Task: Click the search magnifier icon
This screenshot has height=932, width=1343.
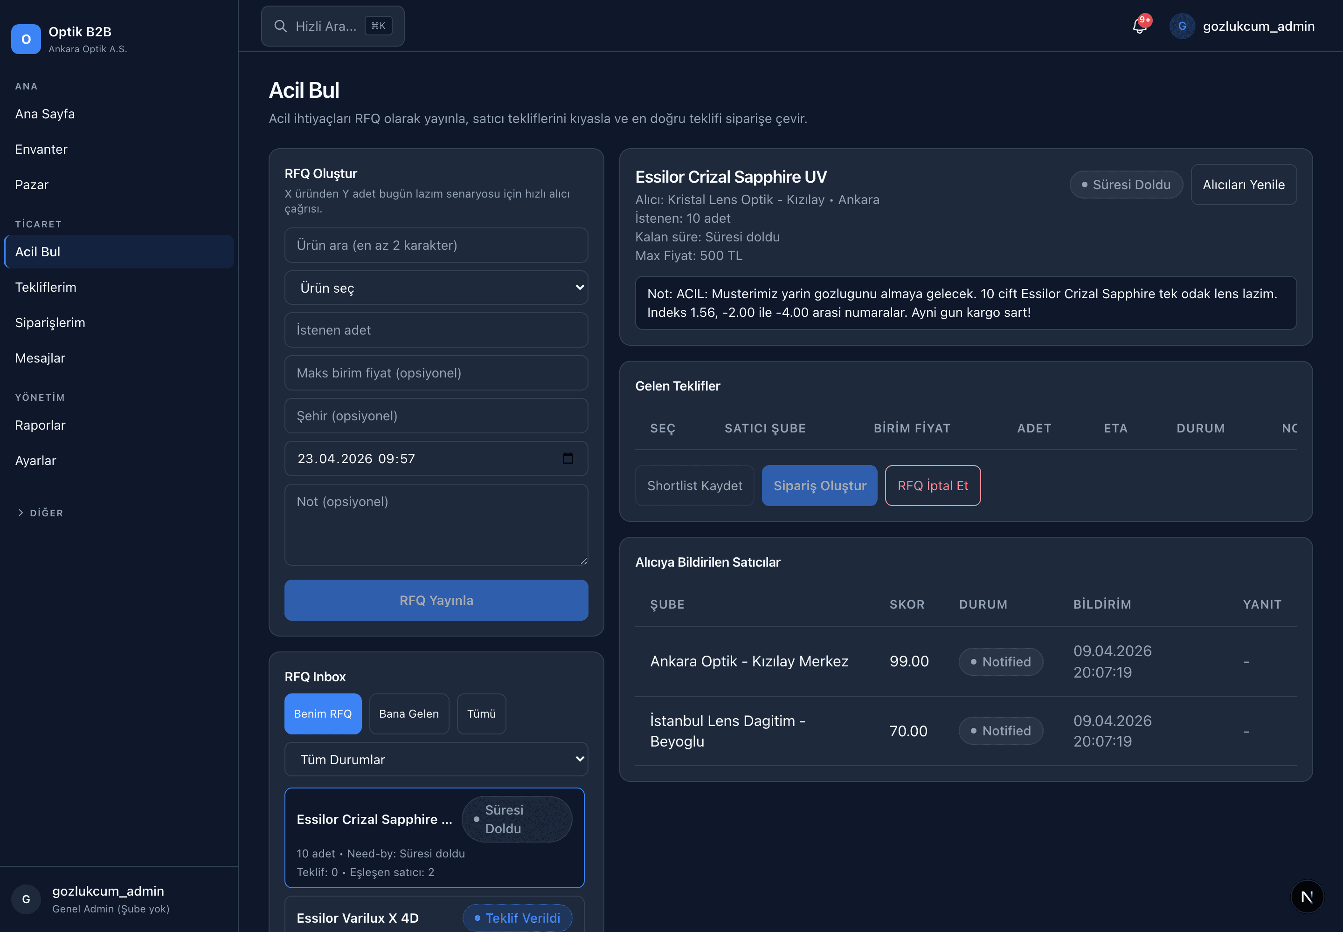Action: coord(281,26)
